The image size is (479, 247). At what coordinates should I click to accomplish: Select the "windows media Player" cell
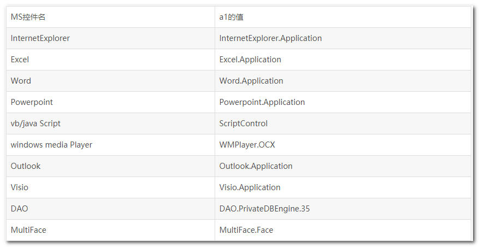point(52,145)
